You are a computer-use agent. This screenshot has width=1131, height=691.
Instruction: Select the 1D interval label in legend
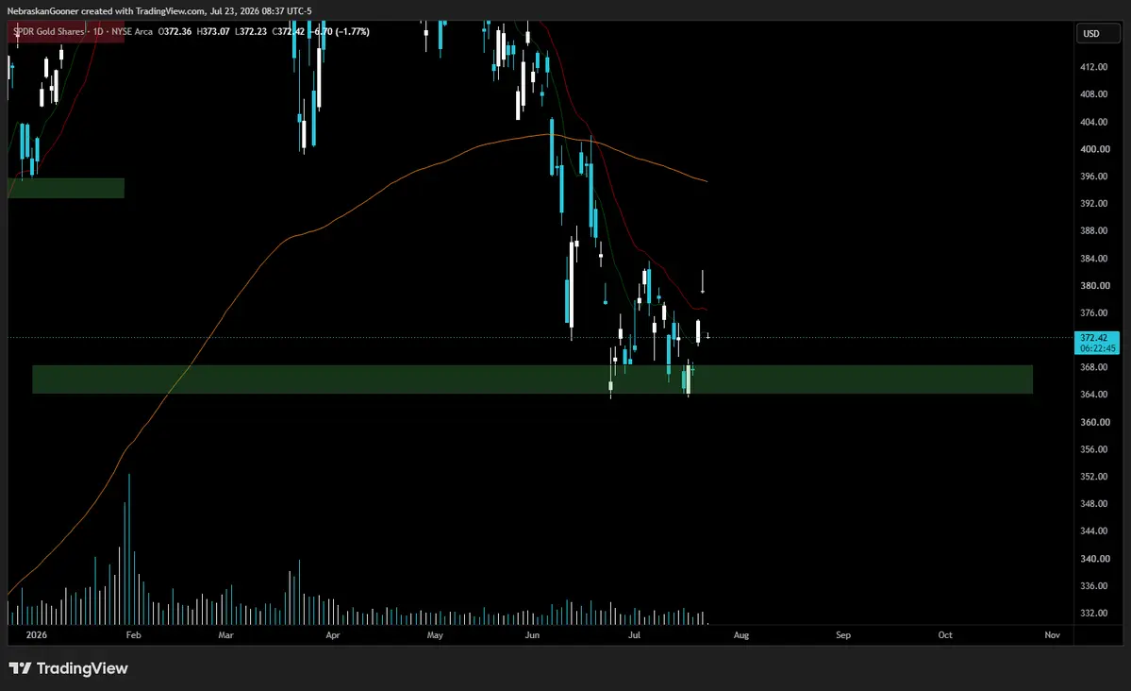(x=98, y=32)
